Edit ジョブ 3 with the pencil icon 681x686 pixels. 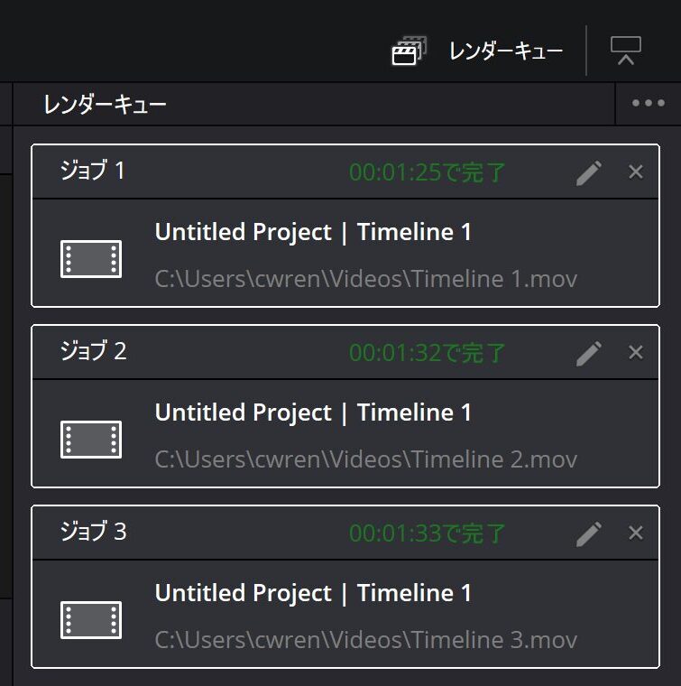tap(588, 533)
